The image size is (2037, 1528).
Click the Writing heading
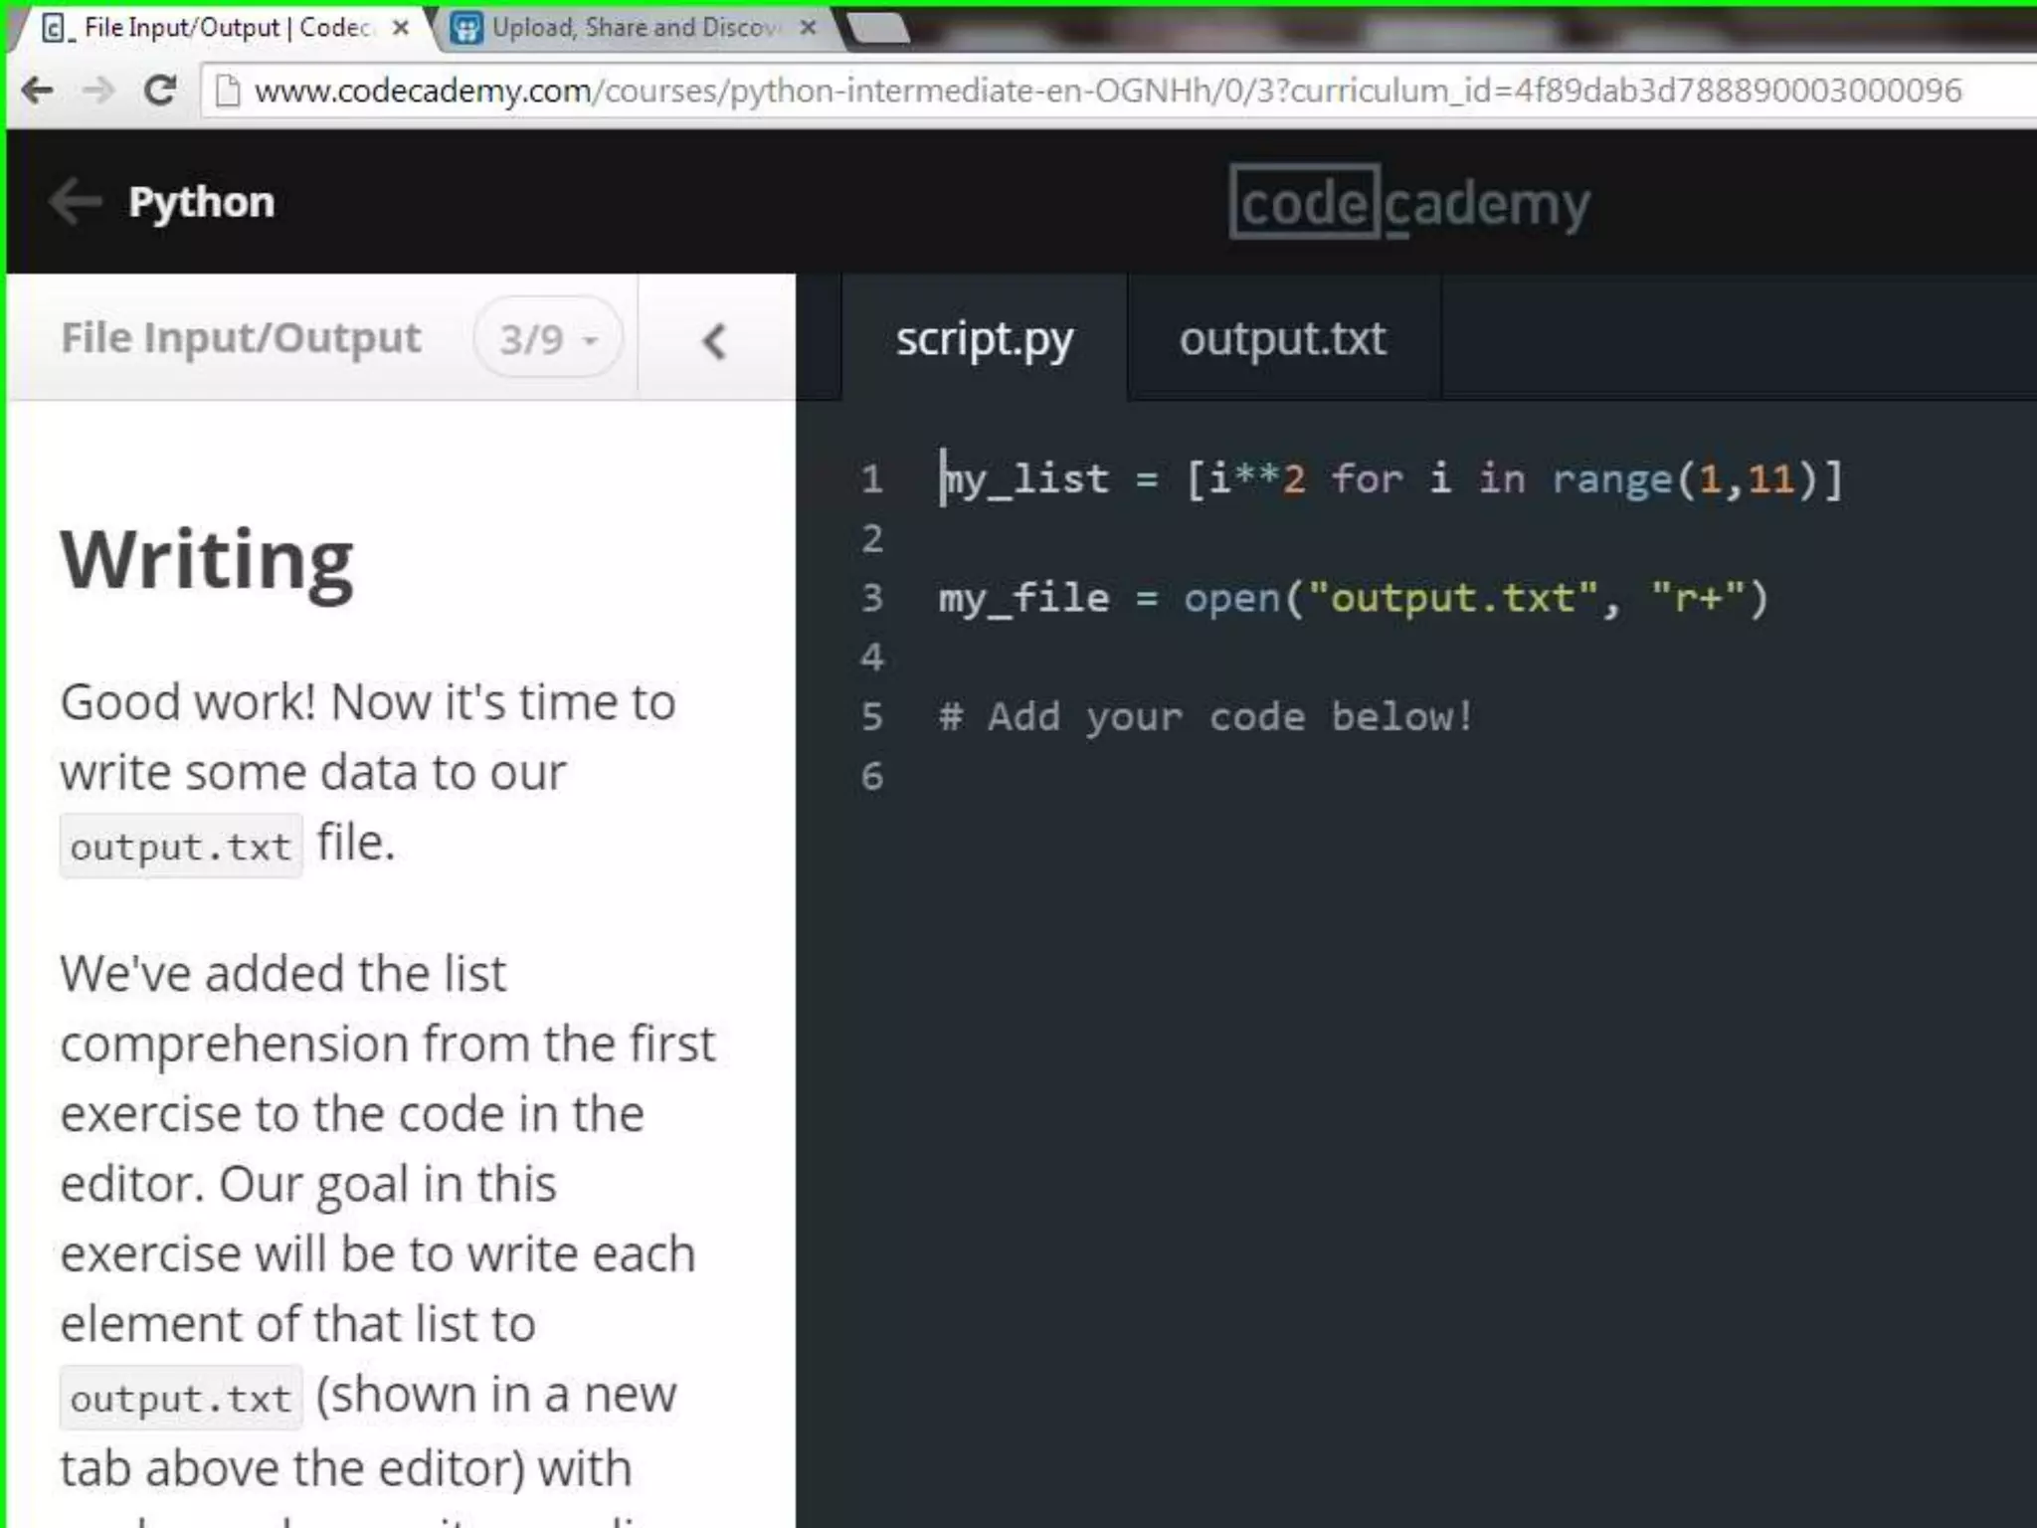[x=207, y=561]
